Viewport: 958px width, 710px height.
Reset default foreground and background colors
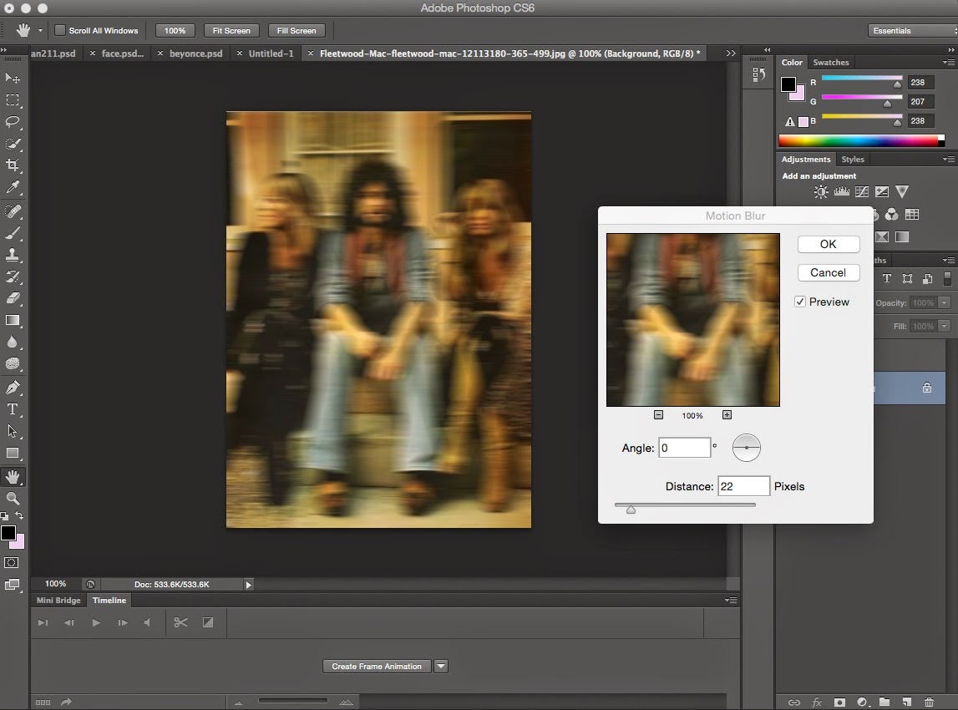[5, 516]
